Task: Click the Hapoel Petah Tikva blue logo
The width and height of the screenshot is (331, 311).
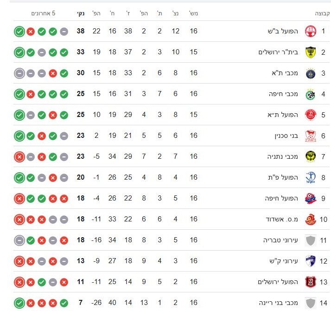Action: click(x=310, y=177)
